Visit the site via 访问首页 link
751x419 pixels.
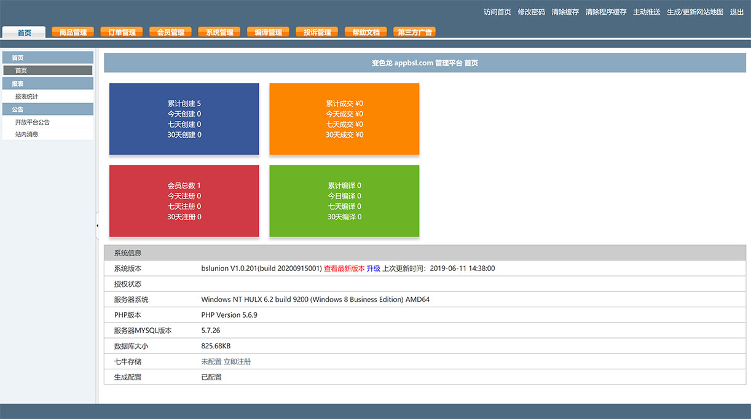(497, 12)
